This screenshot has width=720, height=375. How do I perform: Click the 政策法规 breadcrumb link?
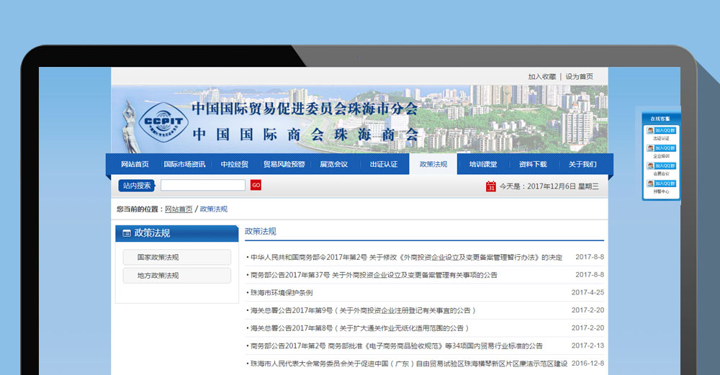pos(214,209)
